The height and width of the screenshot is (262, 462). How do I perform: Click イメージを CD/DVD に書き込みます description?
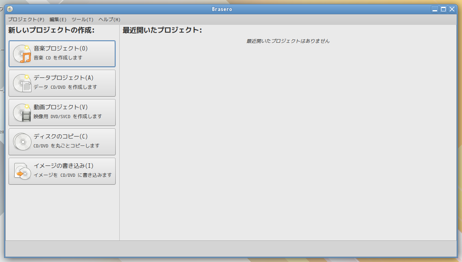[72, 175]
